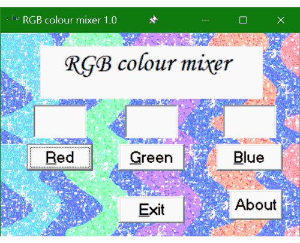This screenshot has height=243, width=300.
Task: Close the RGB colour mixer window
Action: (x=281, y=20)
